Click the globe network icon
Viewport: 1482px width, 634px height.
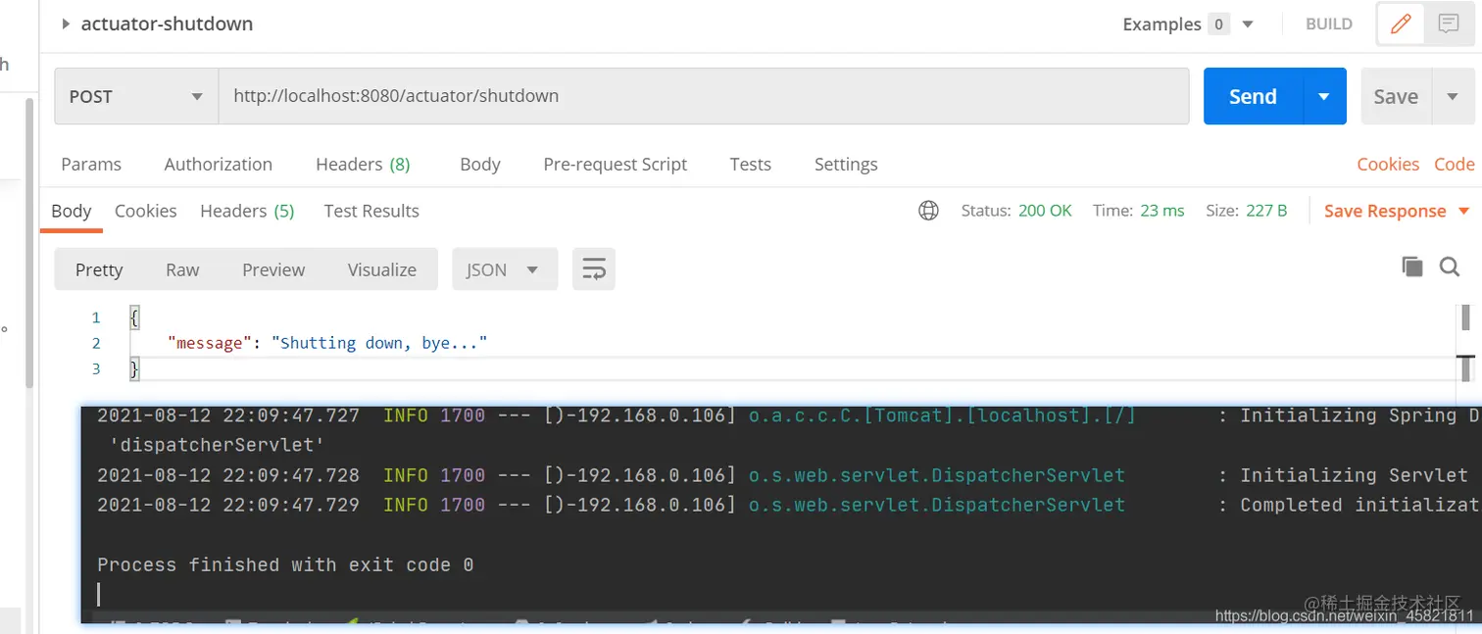pyautogui.click(x=928, y=211)
